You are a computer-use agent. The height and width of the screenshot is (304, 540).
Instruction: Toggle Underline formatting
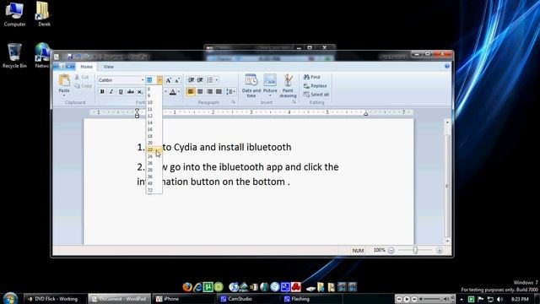pyautogui.click(x=121, y=92)
